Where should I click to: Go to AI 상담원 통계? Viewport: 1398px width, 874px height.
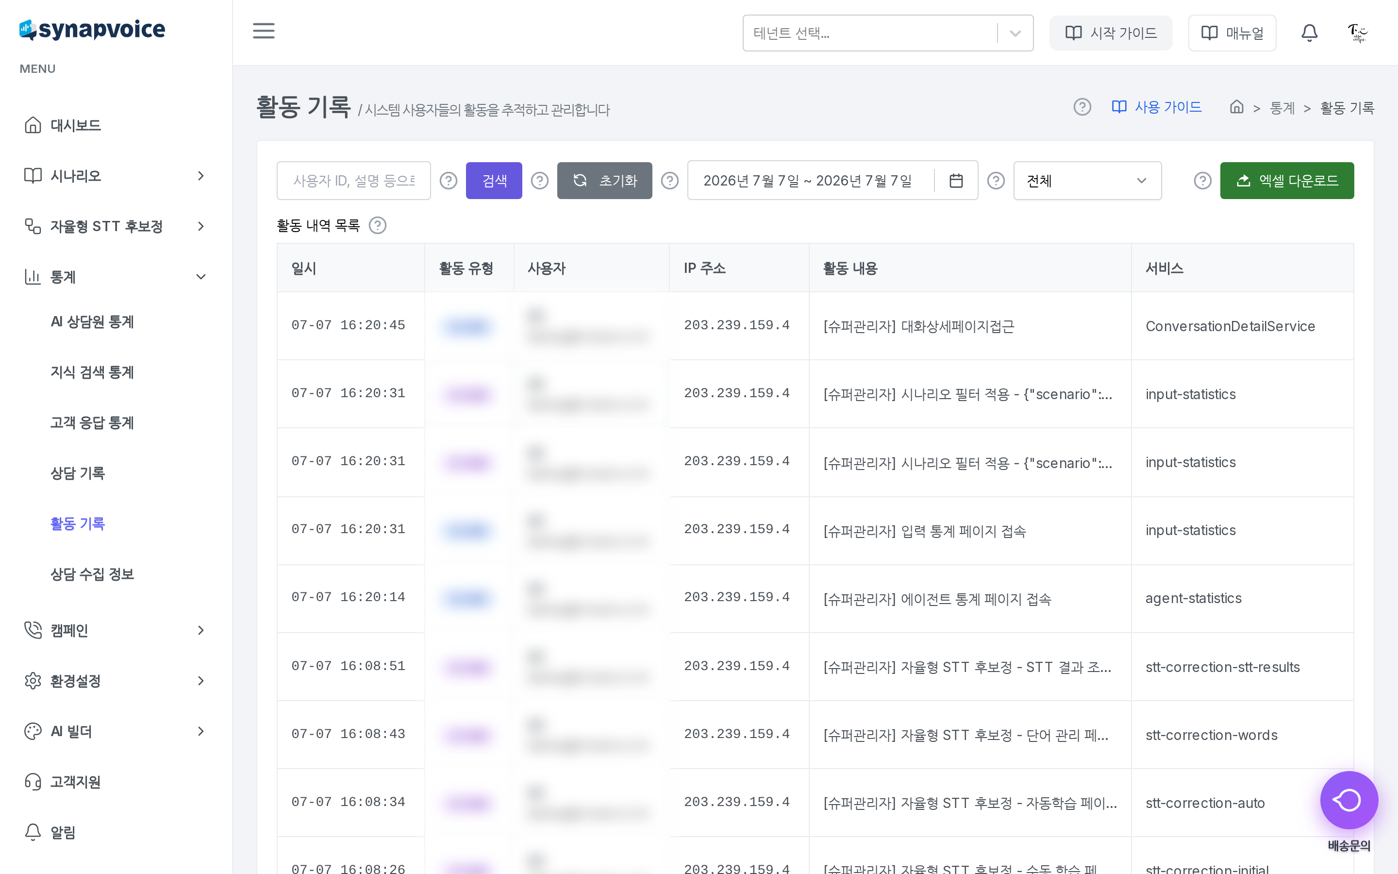[x=92, y=322]
